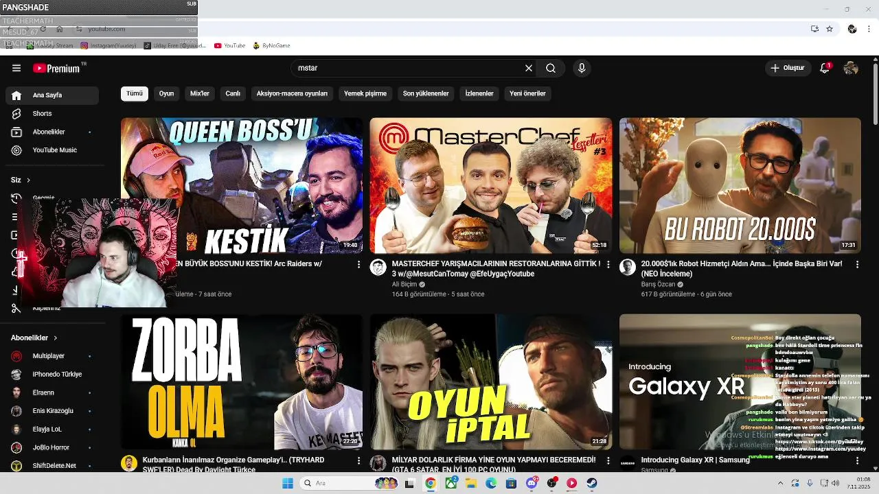The width and height of the screenshot is (879, 494).
Task: Open the Barış Özcan channel avatar
Action: pyautogui.click(x=628, y=268)
